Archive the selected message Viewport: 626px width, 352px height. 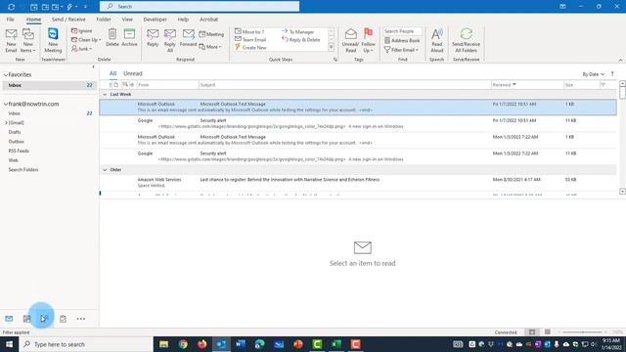129,38
